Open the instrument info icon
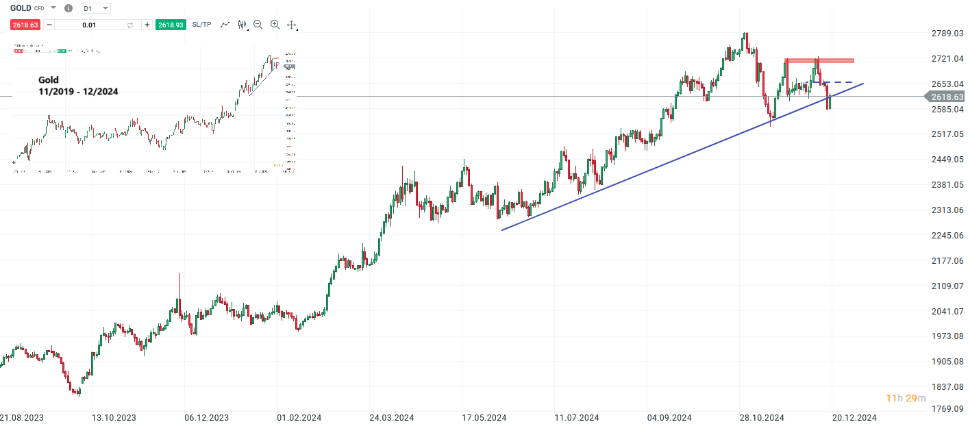Viewport: 970px width, 433px height. [x=68, y=8]
